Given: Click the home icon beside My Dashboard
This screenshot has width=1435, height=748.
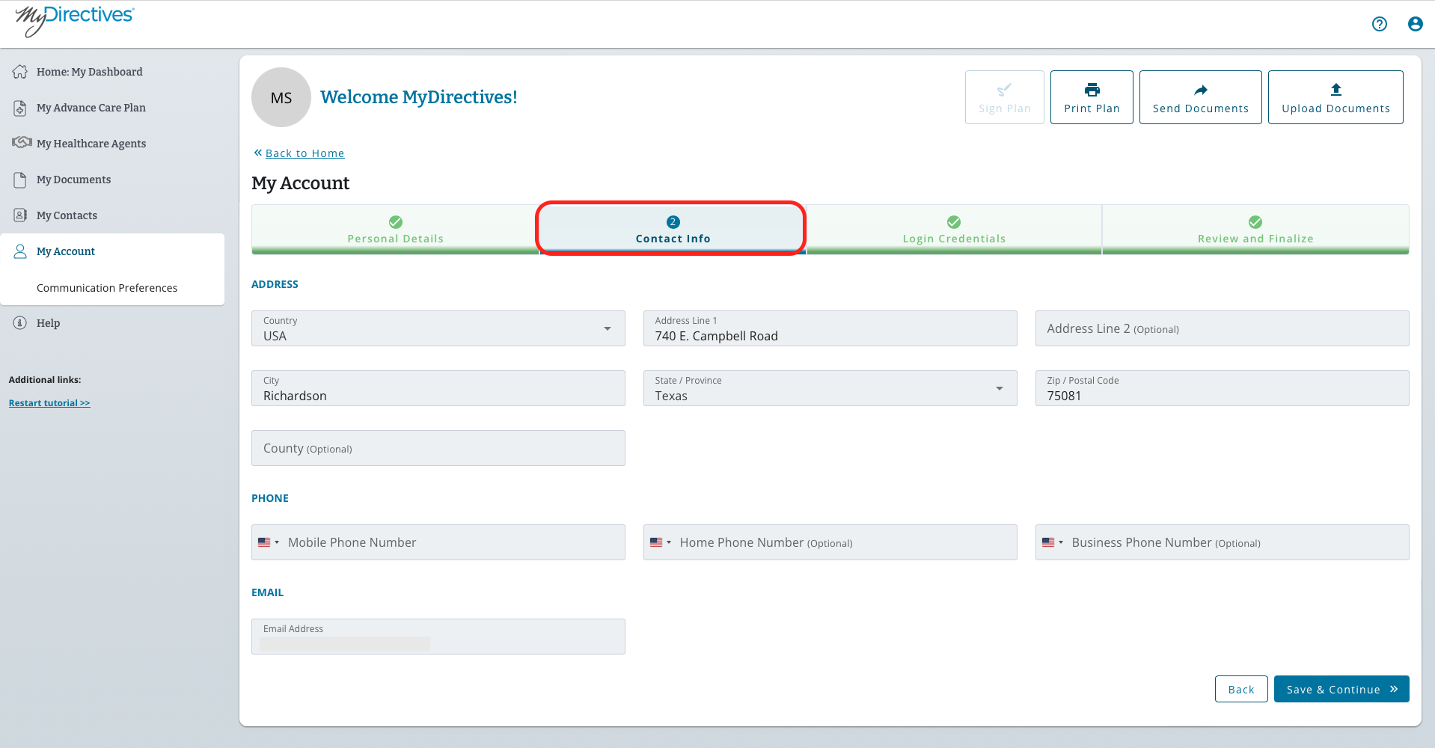Looking at the screenshot, I should pos(20,72).
